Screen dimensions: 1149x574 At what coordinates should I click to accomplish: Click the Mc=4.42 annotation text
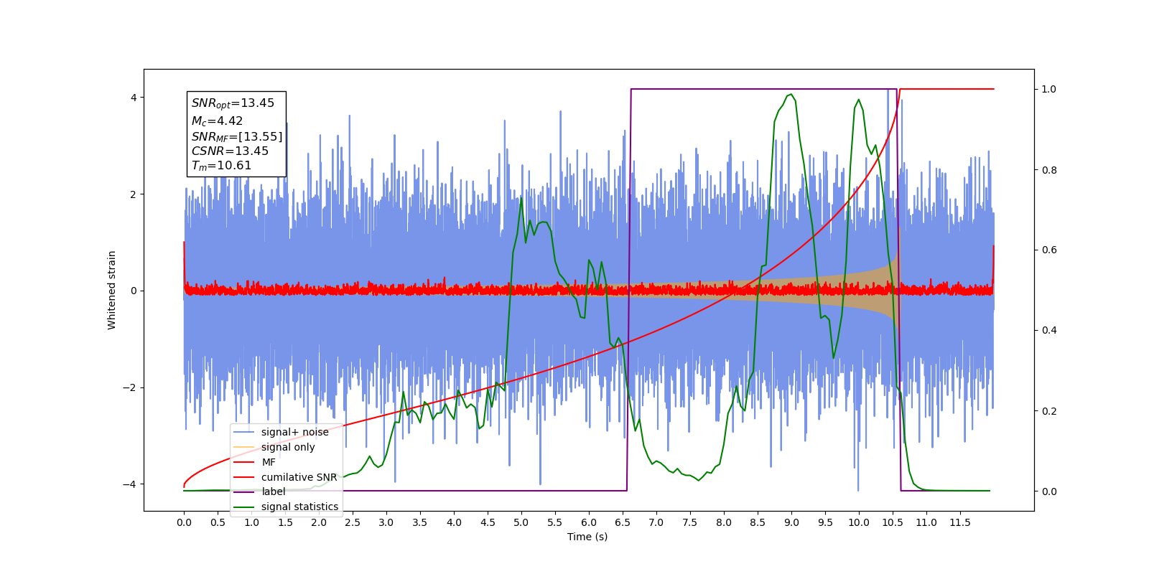click(x=217, y=121)
